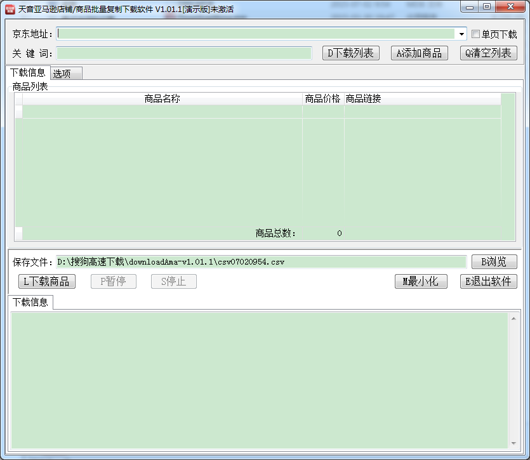Viewport: 530px width, 460px height.
Task: Minimize app using M最小化 button
Action: (421, 281)
